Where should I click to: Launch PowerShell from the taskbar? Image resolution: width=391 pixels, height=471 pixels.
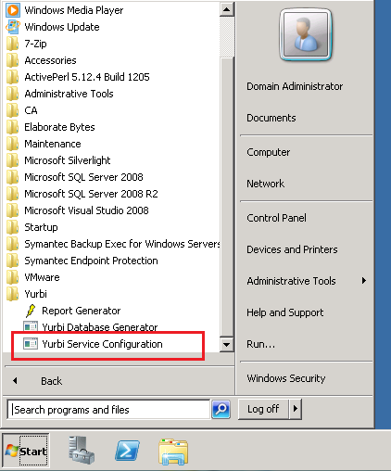(x=127, y=451)
